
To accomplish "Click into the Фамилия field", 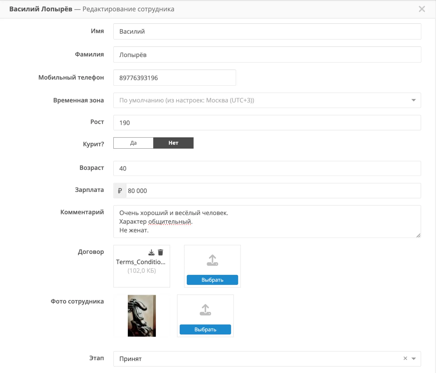I will click(x=267, y=55).
